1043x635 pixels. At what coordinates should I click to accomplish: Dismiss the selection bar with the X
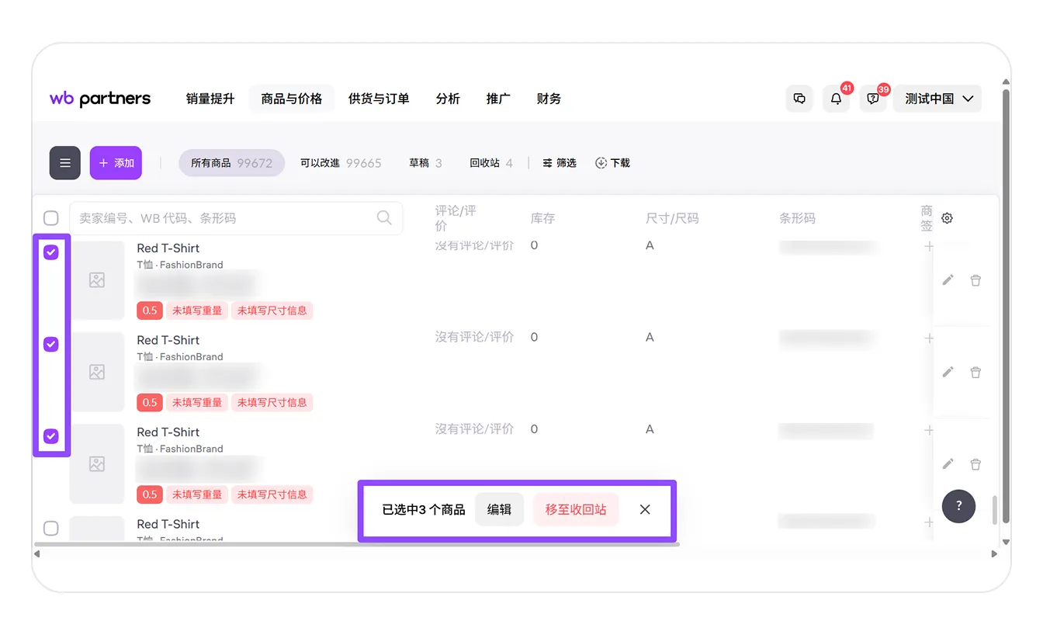(x=645, y=509)
